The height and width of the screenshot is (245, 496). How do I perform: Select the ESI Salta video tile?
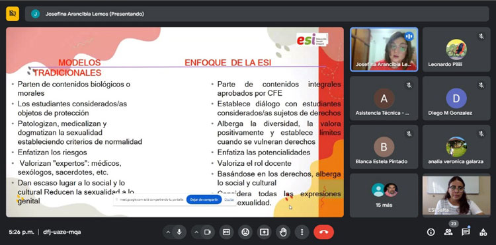click(x=456, y=195)
